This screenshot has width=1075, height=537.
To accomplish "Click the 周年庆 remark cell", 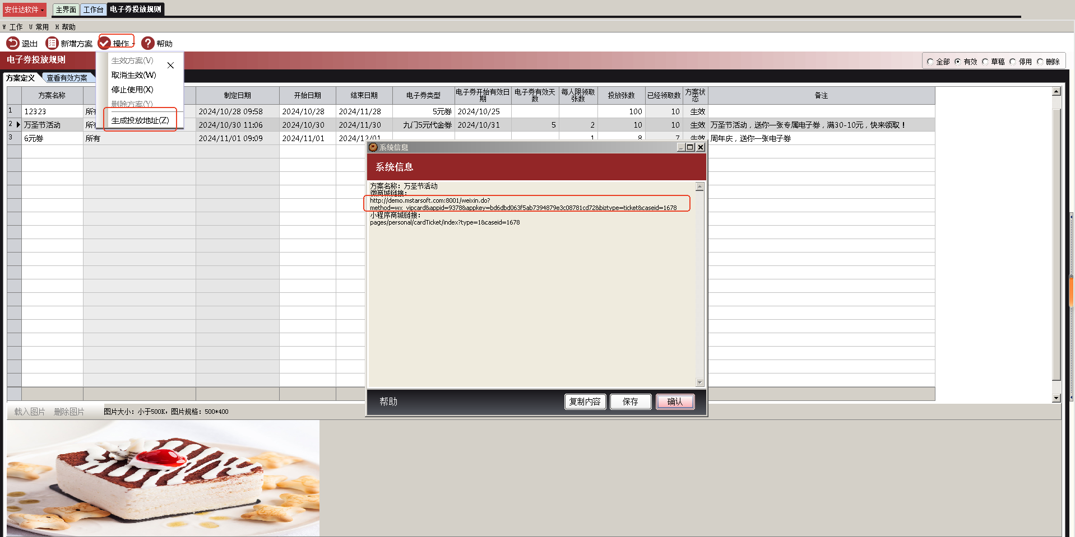I will point(822,138).
